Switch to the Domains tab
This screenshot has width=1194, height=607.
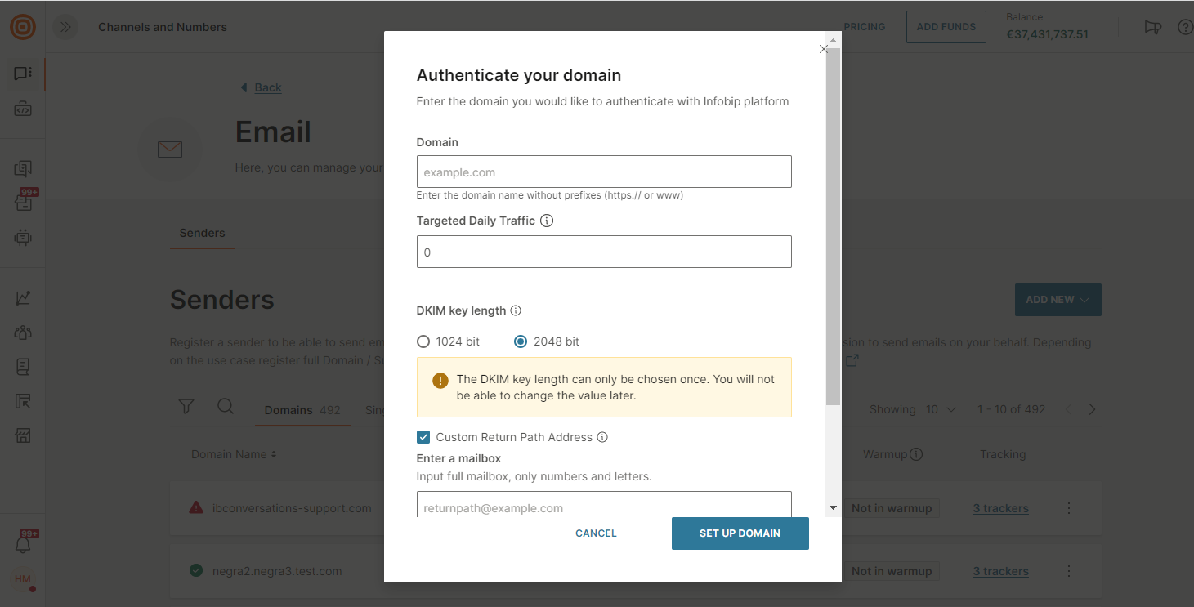pyautogui.click(x=288, y=410)
